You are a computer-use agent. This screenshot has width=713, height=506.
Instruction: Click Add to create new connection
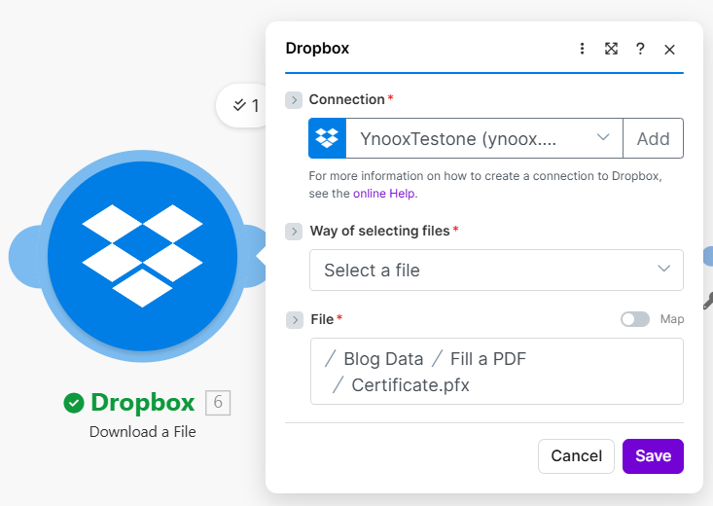[653, 138]
